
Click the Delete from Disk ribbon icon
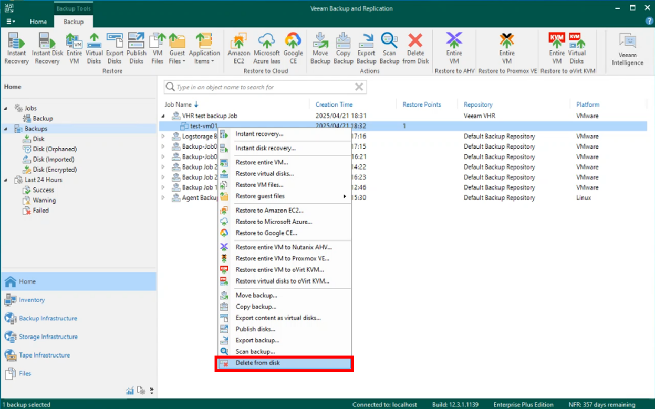click(415, 48)
